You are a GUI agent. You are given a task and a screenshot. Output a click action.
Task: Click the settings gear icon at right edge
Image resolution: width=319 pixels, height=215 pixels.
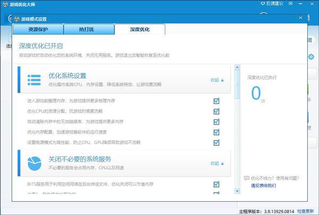coord(311,57)
